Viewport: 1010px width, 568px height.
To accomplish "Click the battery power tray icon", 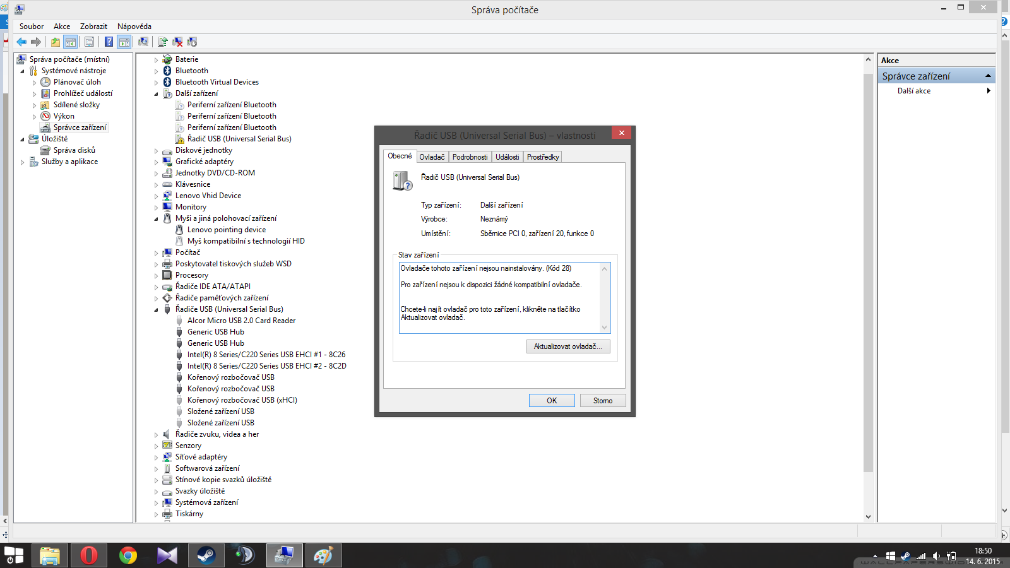I will 951,556.
